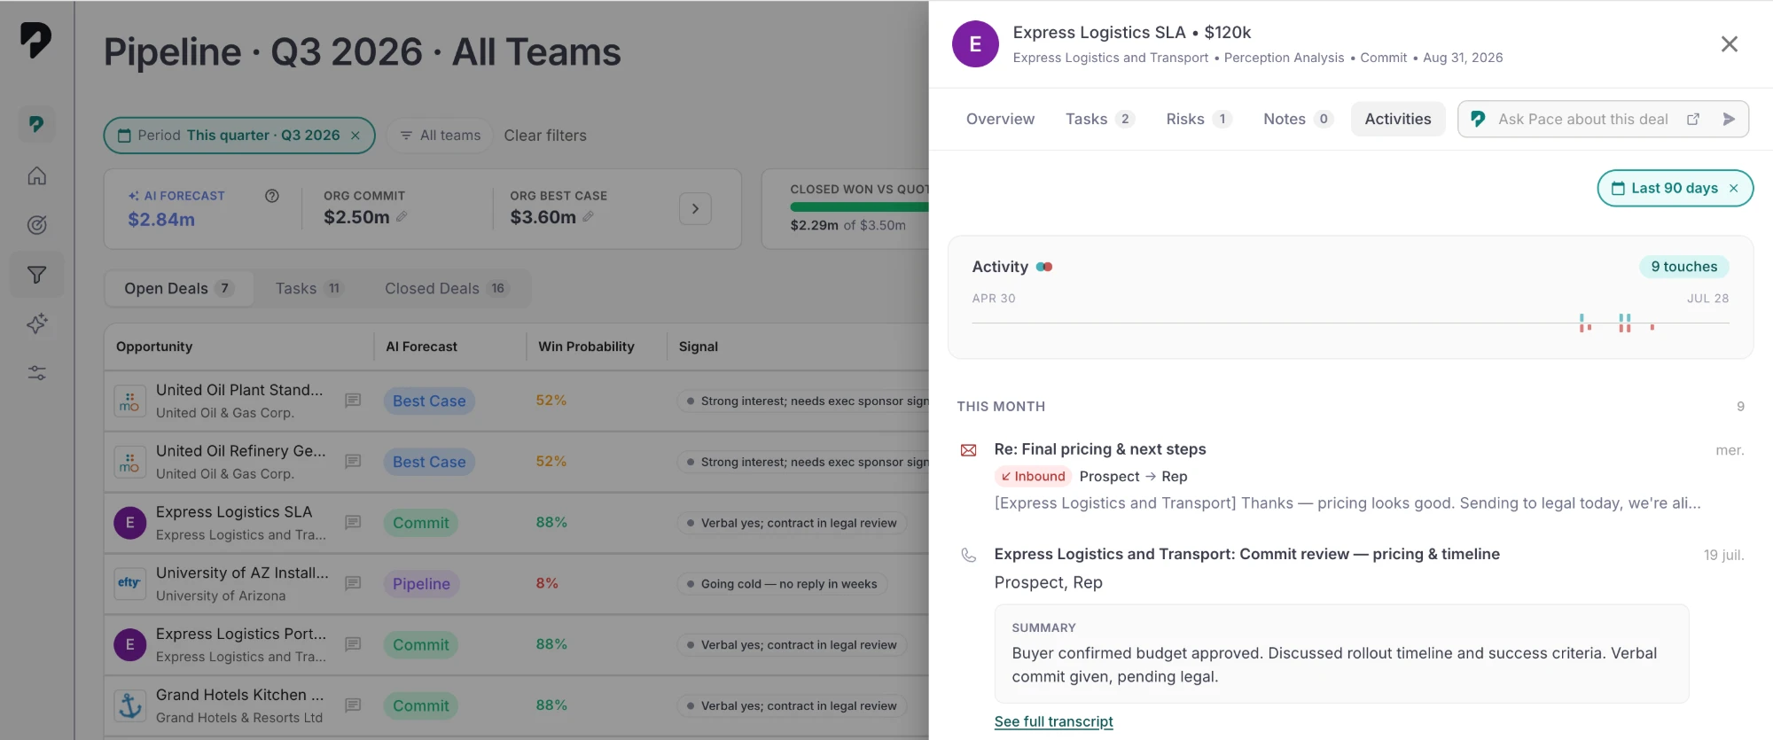The height and width of the screenshot is (740, 1773).
Task: Switch to Closed Deals tab
Action: (446, 289)
